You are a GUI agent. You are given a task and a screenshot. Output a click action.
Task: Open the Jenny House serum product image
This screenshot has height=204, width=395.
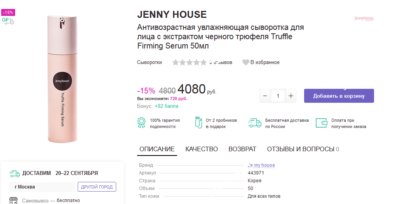point(62,79)
